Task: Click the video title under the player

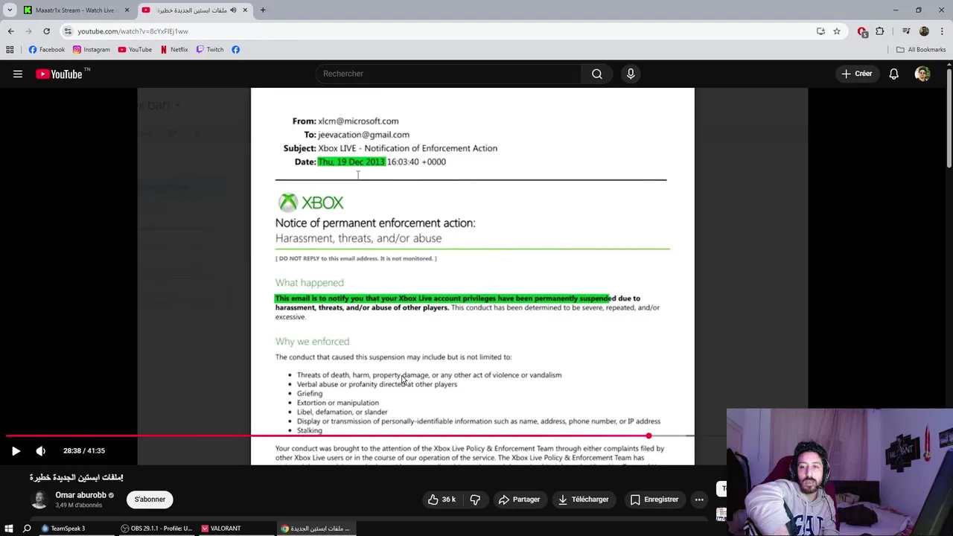Action: [76, 477]
